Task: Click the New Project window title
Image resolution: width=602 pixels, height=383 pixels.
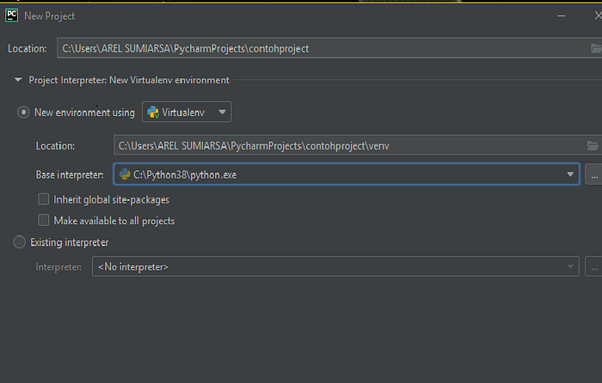Action: click(50, 16)
